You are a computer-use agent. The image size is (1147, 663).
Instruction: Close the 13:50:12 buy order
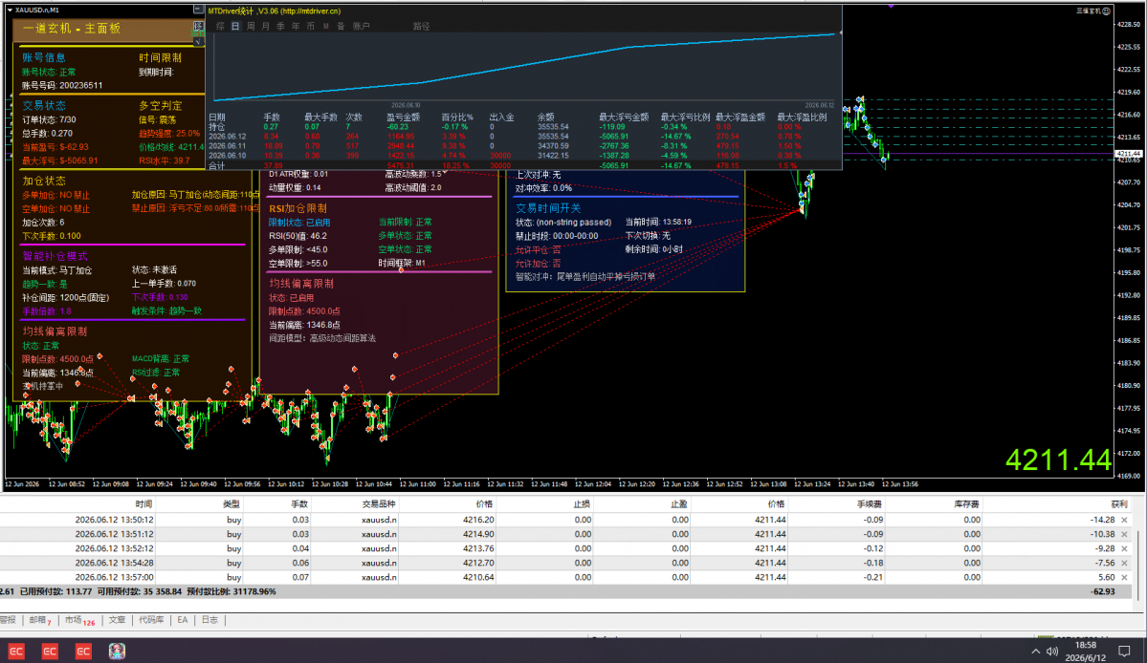[x=1124, y=520]
